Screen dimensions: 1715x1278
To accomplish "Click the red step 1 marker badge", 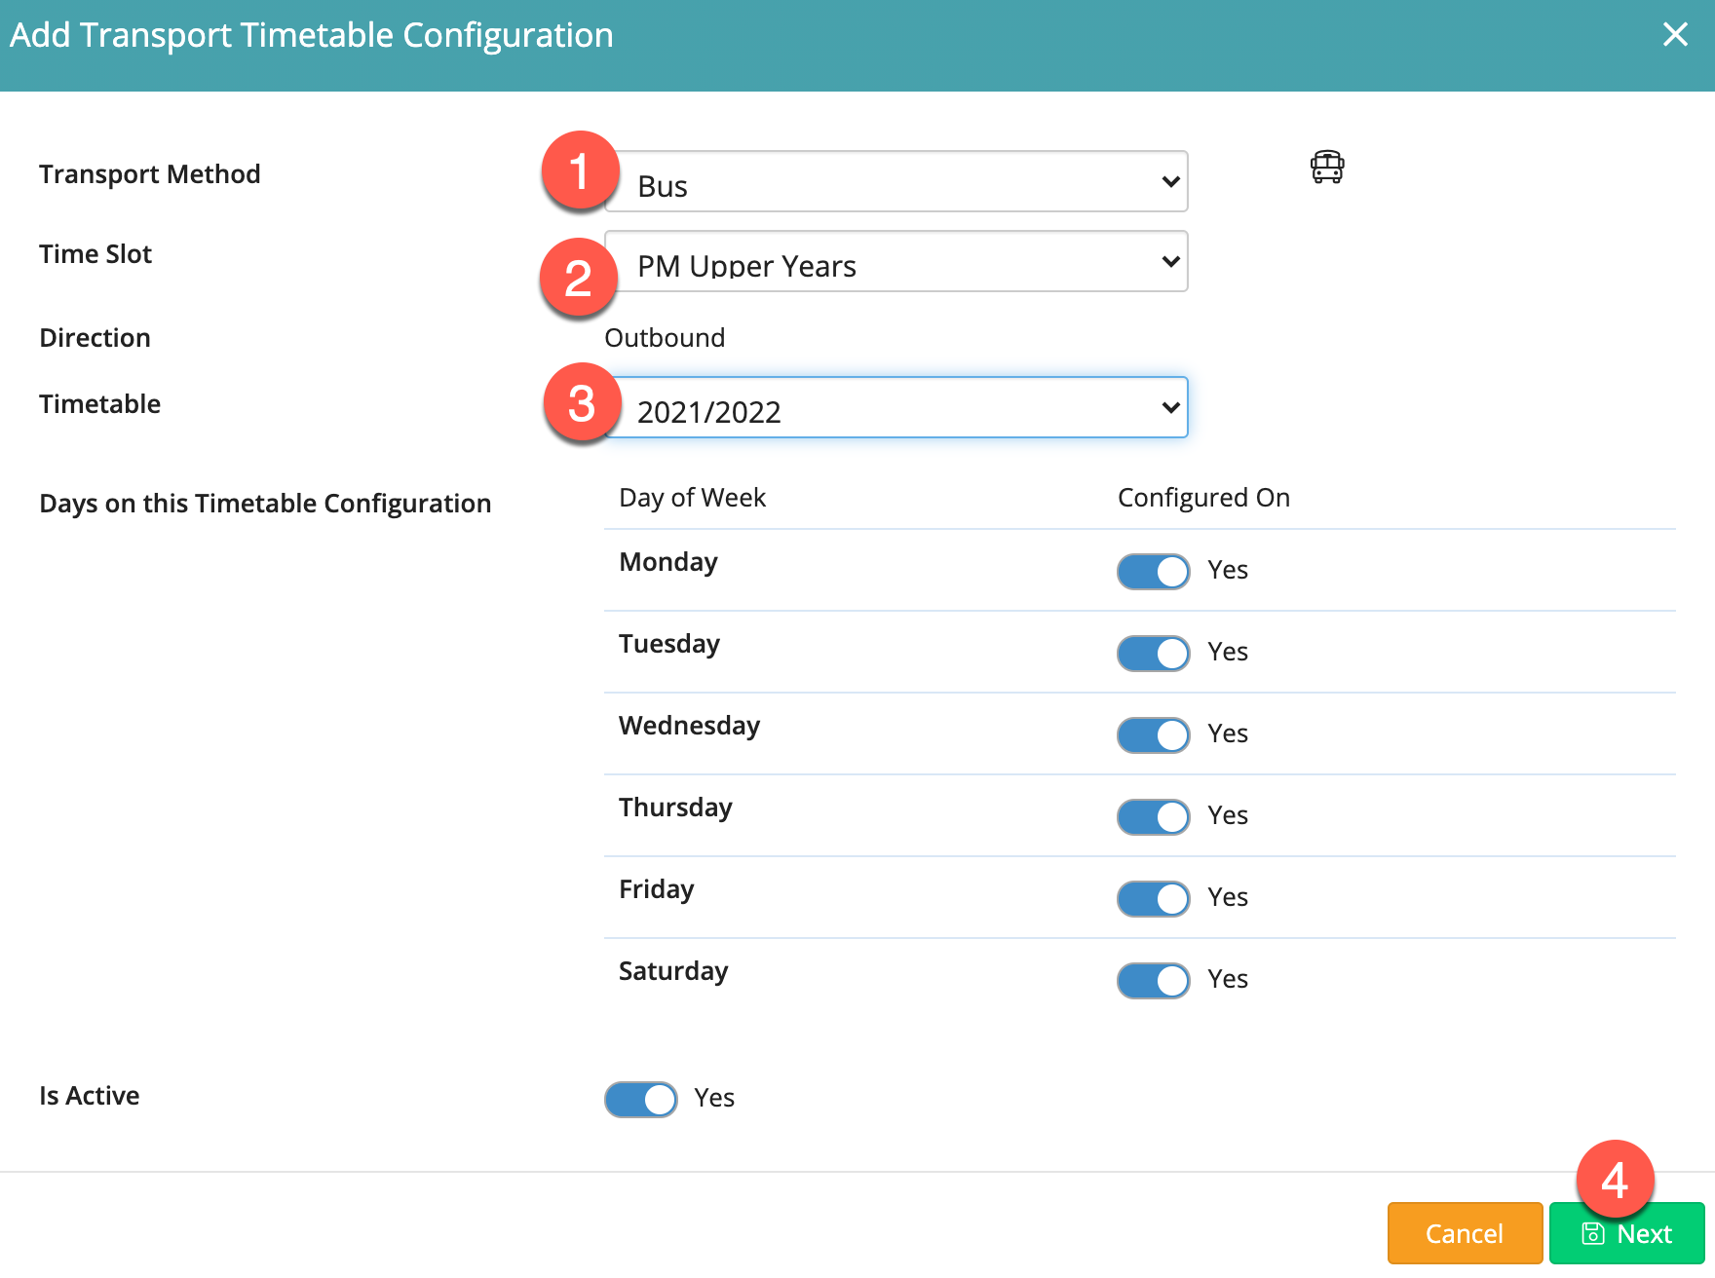I will pos(580,171).
